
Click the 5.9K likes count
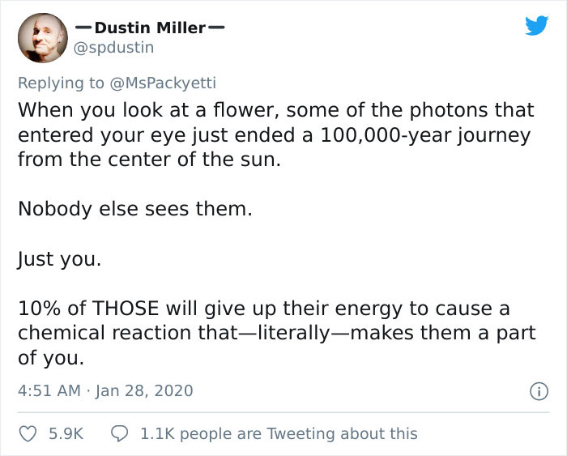(66, 433)
